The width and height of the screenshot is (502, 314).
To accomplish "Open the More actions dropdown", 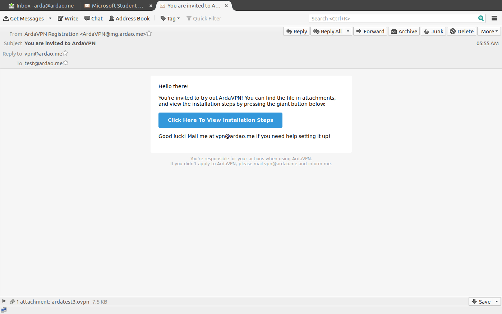I will (x=489, y=31).
